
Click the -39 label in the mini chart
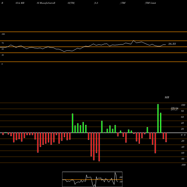(120, 177)
